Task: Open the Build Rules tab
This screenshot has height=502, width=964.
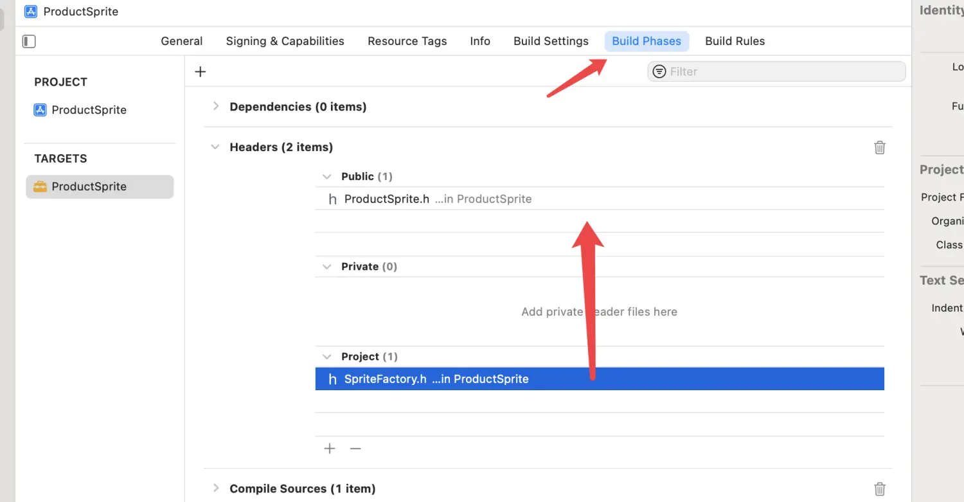Action: (x=735, y=41)
